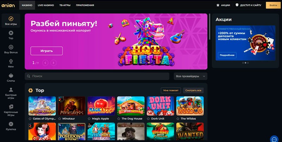Click into the Поиск search field

pyautogui.click(x=97, y=76)
